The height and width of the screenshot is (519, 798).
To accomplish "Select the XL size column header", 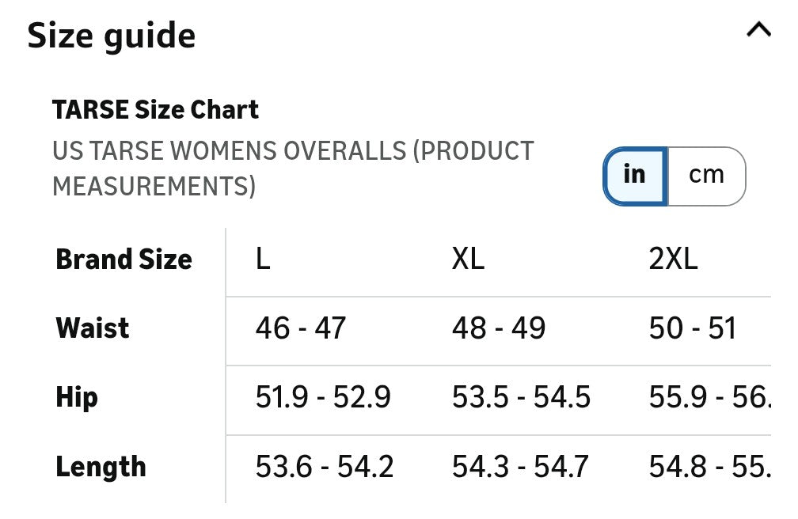I will click(468, 259).
